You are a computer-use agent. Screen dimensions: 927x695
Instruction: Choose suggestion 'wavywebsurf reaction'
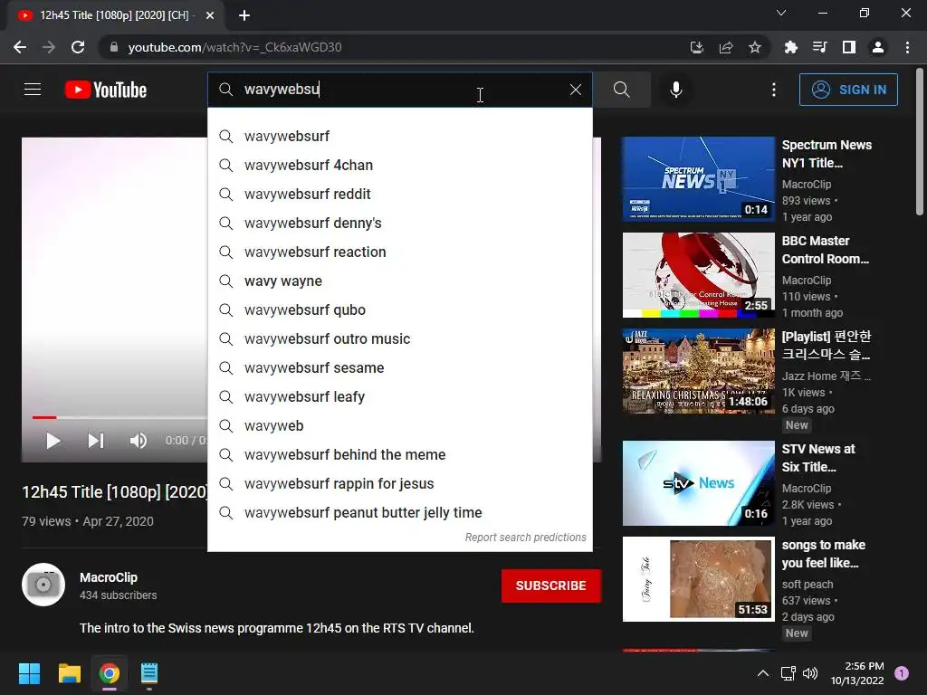pos(399,252)
